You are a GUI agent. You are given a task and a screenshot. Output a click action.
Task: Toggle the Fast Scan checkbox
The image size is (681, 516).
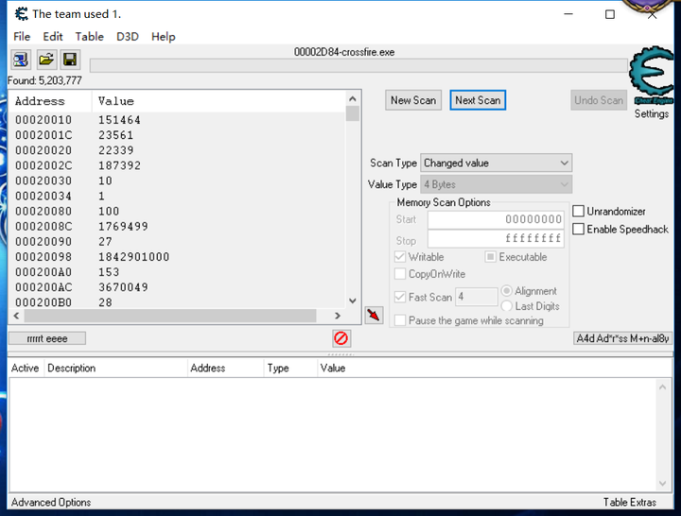tap(400, 297)
